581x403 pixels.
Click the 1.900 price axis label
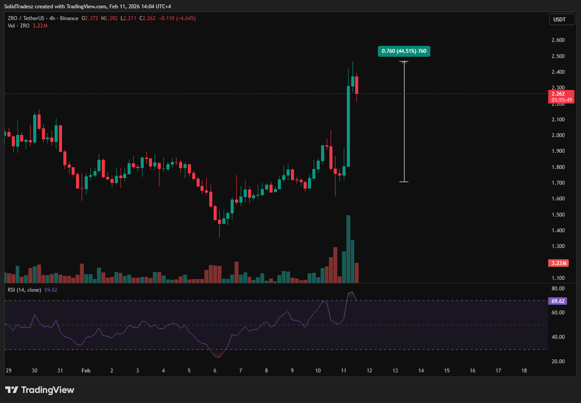pos(558,151)
